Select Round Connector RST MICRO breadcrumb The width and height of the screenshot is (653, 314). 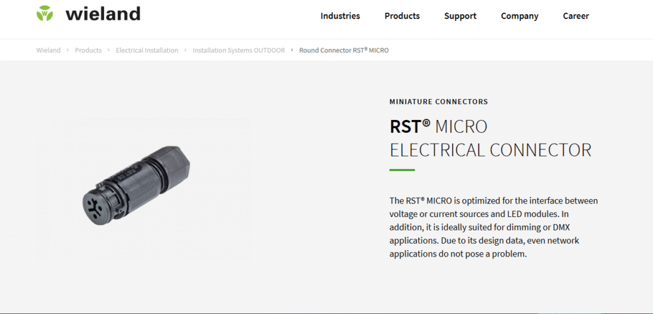pos(344,50)
